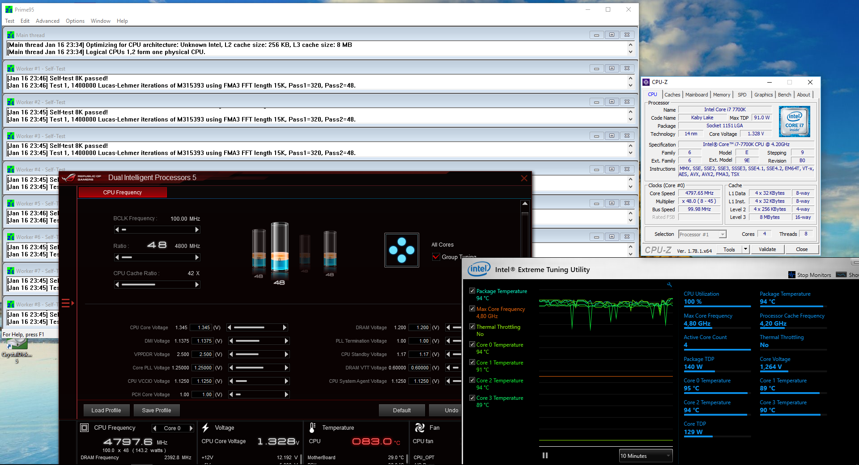The image size is (859, 465).
Task: Click the CPU Core Voltage 1.345 input field
Action: 201,327
